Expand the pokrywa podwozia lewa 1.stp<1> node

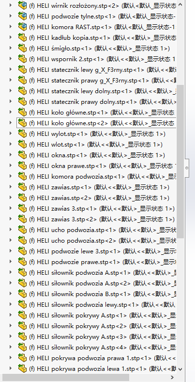(11, 368)
